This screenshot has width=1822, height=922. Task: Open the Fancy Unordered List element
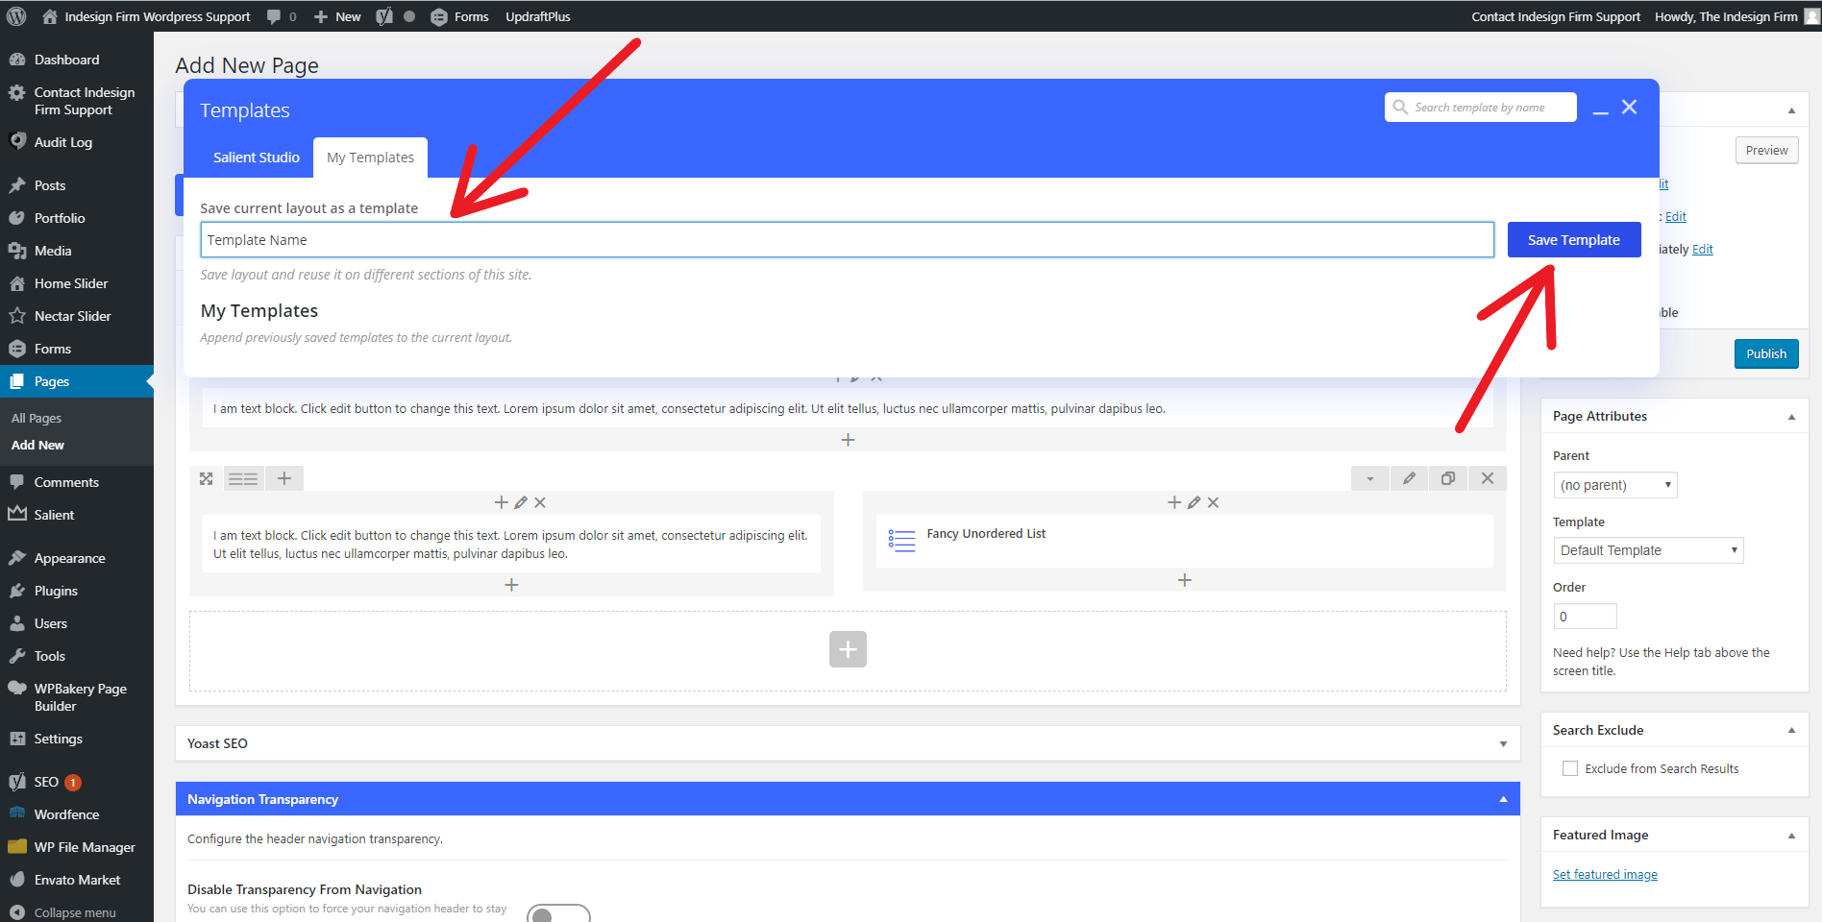pyautogui.click(x=985, y=534)
